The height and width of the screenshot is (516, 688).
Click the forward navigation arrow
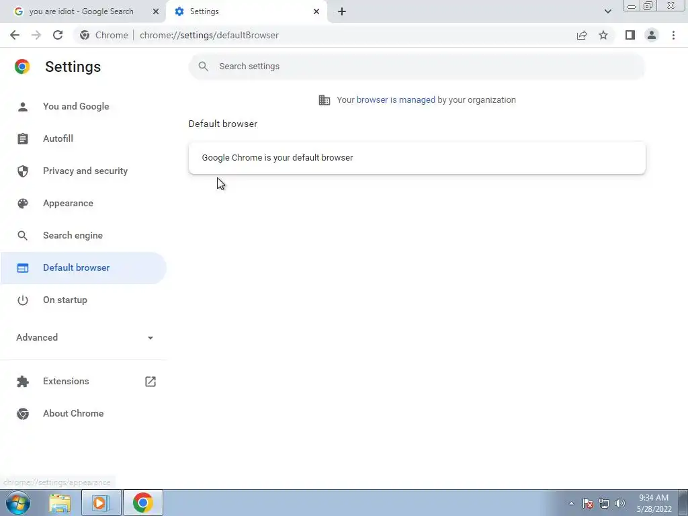pyautogui.click(x=36, y=35)
